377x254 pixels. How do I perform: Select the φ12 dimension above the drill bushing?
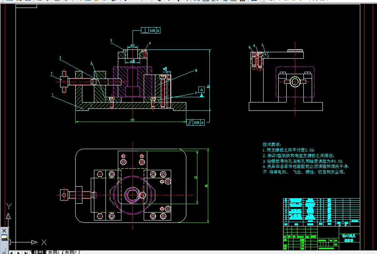point(133,45)
